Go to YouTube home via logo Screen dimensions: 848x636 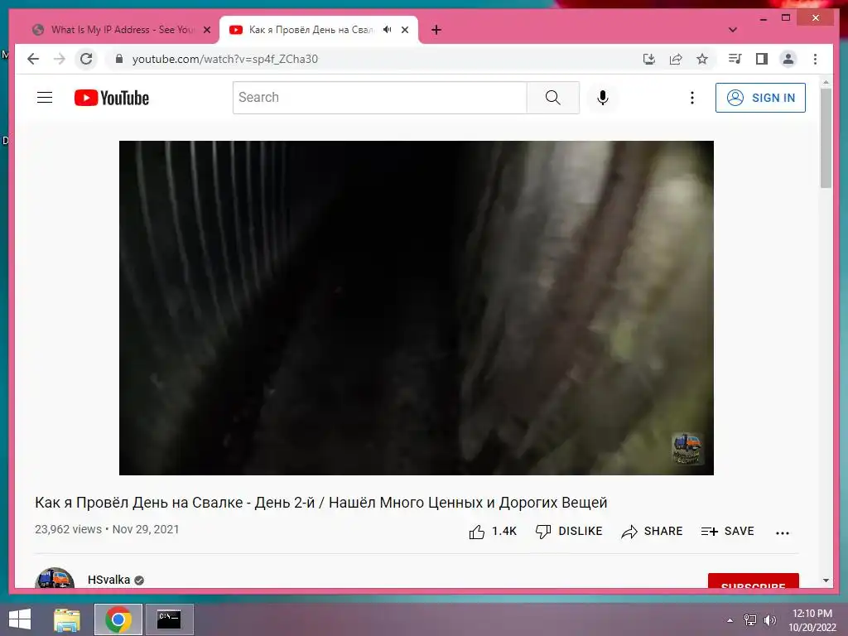pyautogui.click(x=112, y=98)
